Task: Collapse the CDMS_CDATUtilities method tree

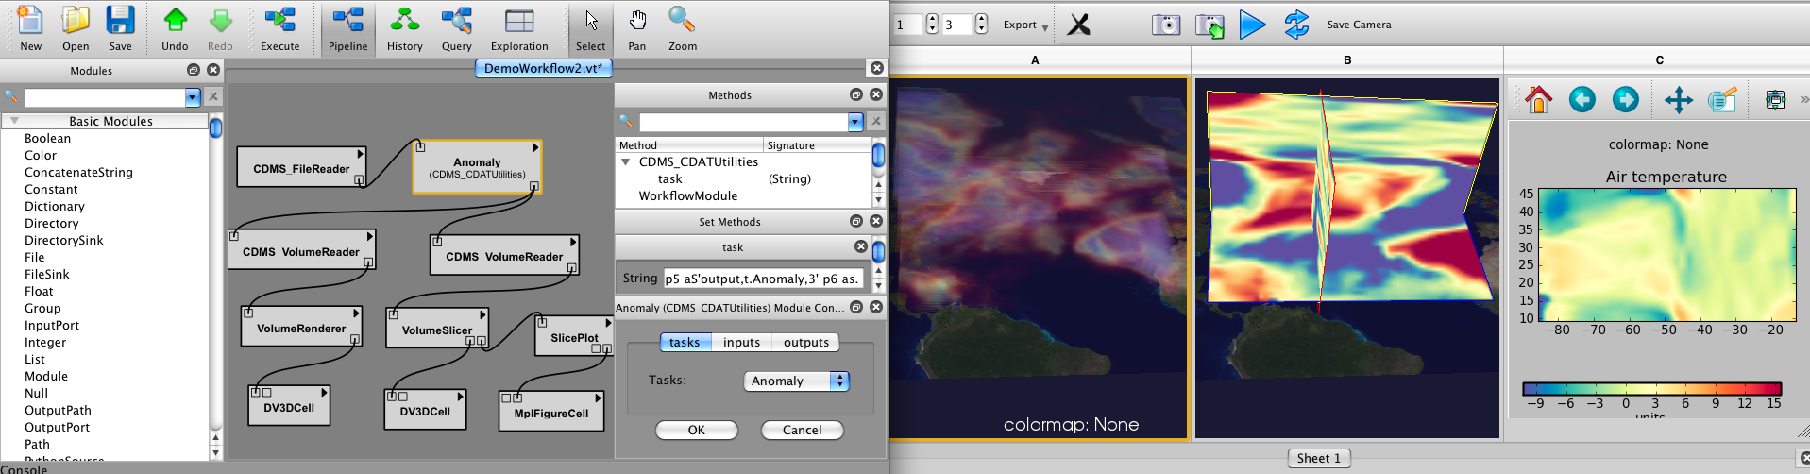Action: pos(625,162)
